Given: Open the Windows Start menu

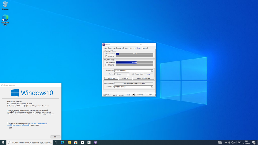Looking at the screenshot, I should pyautogui.click(x=3, y=142).
